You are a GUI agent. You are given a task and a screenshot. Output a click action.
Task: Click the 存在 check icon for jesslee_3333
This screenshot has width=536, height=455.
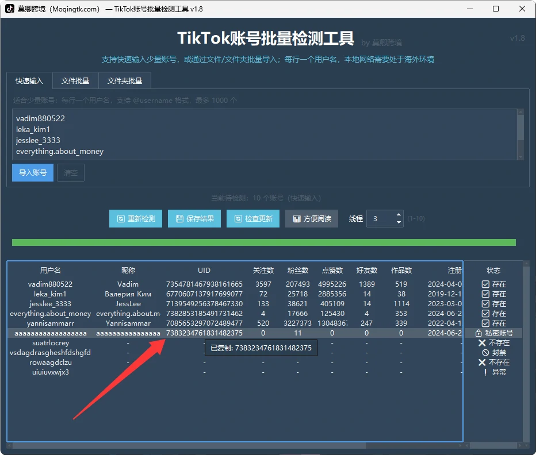coord(485,304)
